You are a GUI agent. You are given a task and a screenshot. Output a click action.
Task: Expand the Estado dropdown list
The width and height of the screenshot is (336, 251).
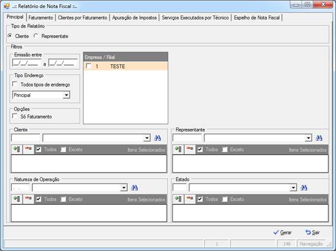point(293,188)
